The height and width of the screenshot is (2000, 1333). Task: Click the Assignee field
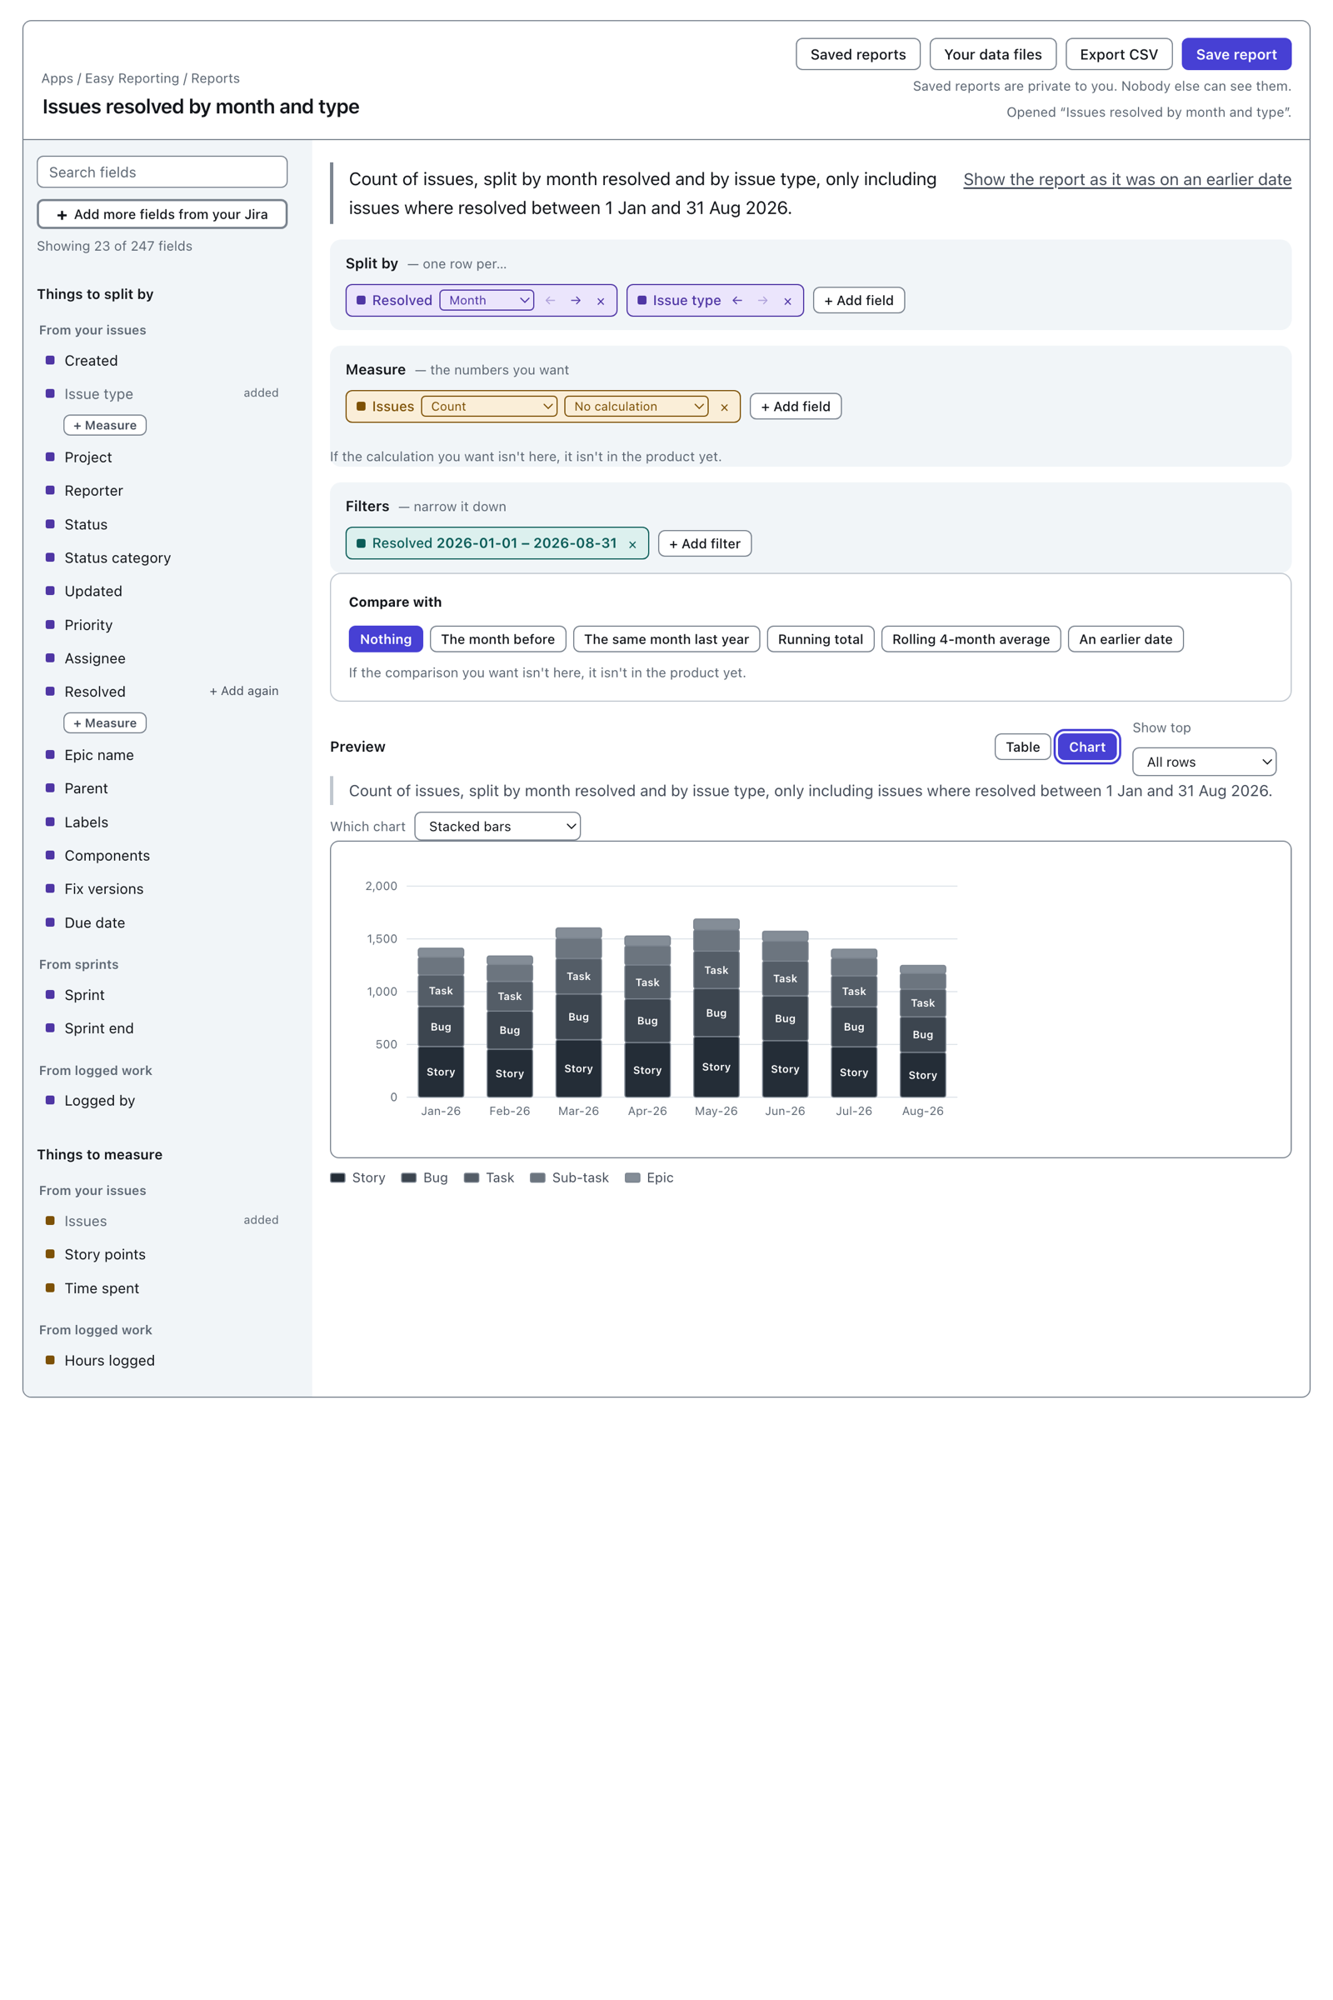click(x=162, y=659)
